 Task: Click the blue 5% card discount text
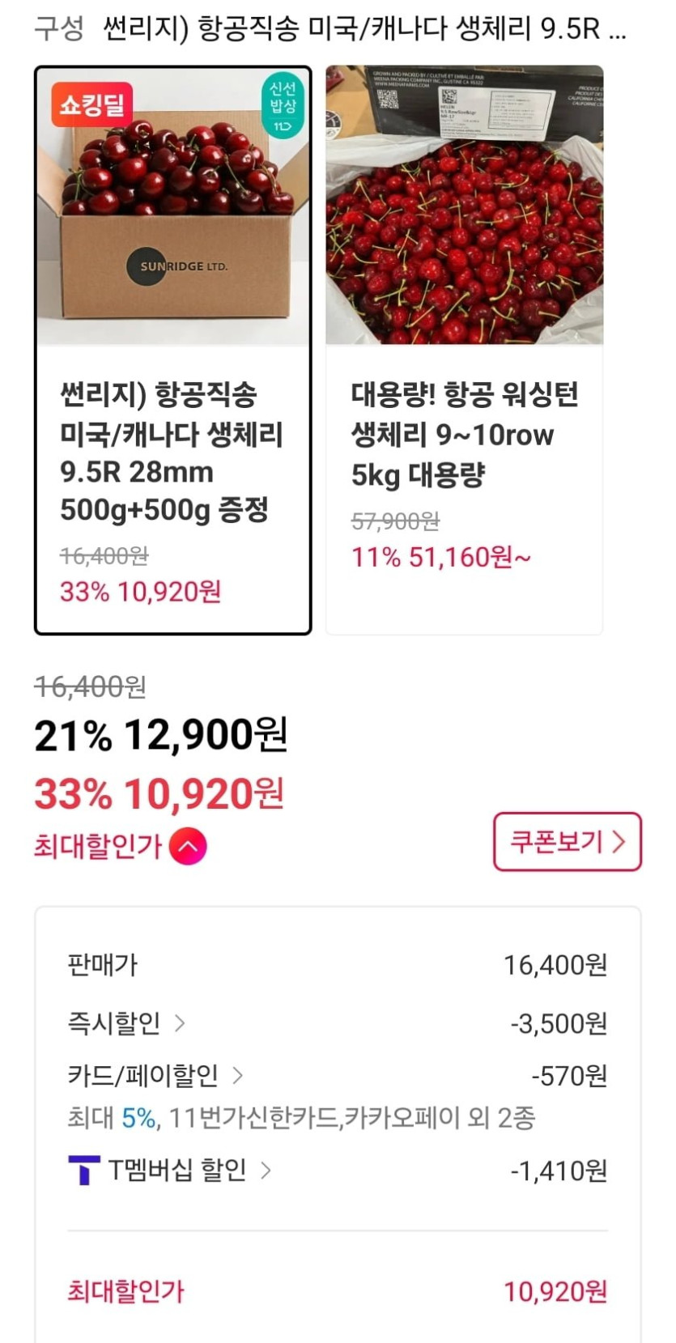(138, 1118)
